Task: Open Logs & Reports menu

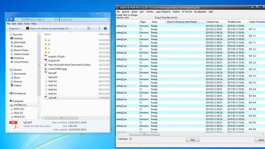Action: [163, 12]
